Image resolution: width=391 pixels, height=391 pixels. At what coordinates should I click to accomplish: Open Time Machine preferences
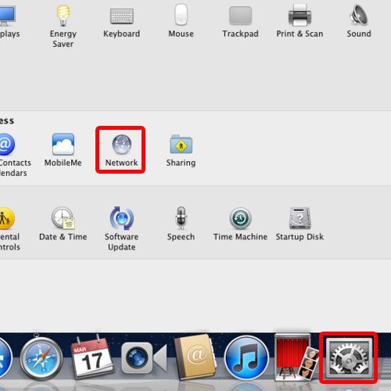[240, 224]
